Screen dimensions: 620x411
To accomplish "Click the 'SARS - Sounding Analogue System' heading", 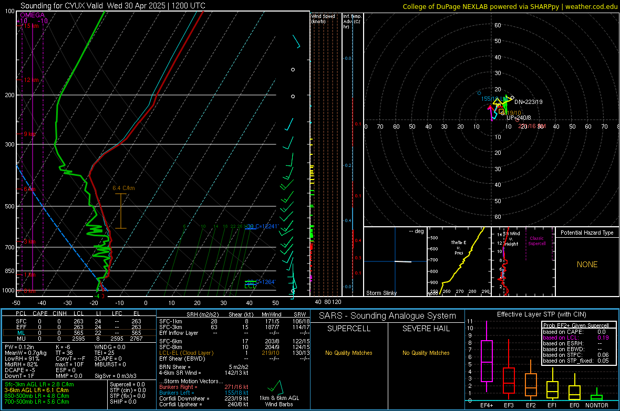I will click(x=387, y=316).
